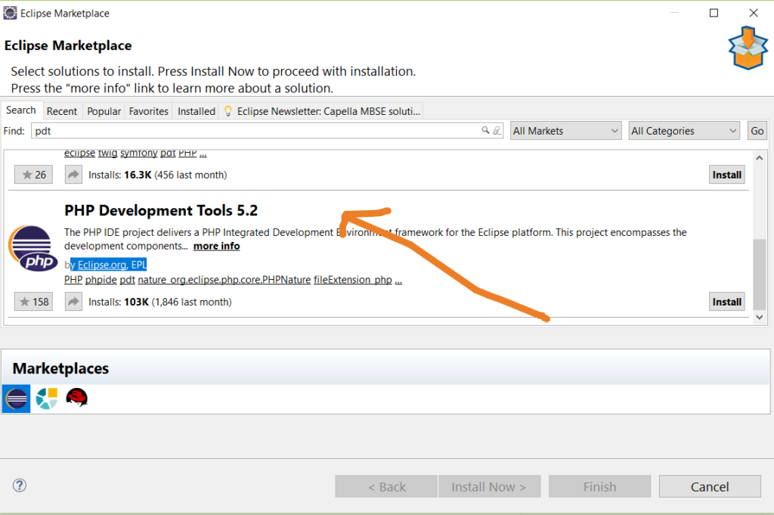Select the Eclipse.org marketplace icon

[x=15, y=399]
